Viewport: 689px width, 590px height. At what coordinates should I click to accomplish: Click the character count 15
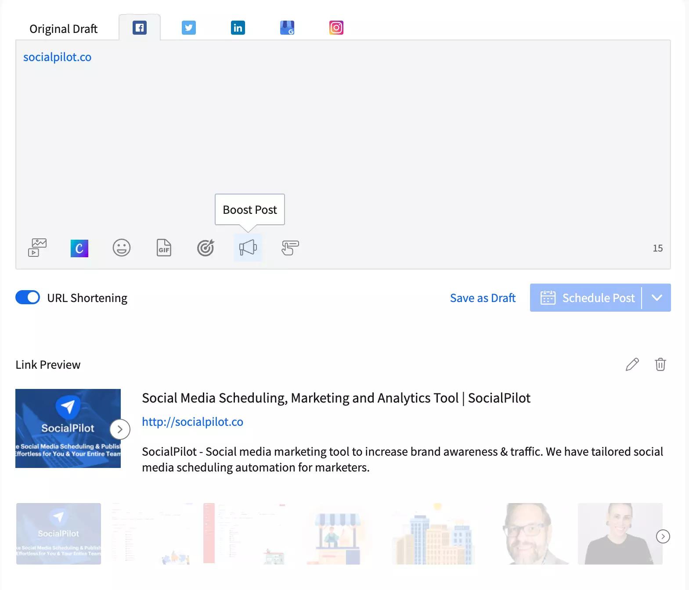pos(658,248)
